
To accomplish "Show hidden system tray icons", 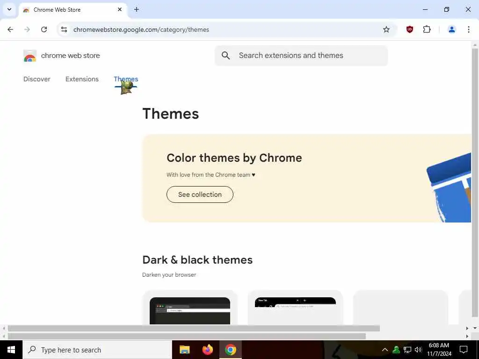I will pos(385,350).
